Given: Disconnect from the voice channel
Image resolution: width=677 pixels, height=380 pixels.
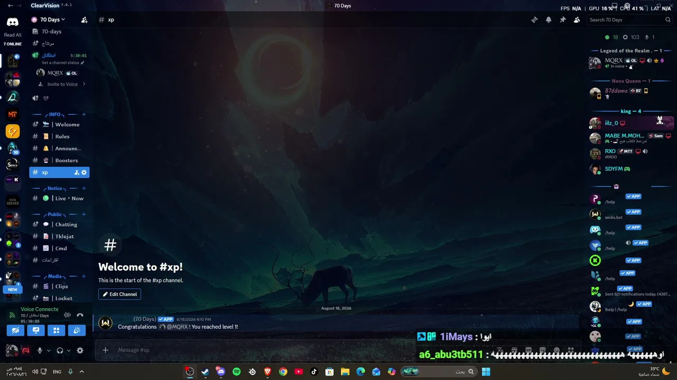Looking at the screenshot, I should coord(80,315).
